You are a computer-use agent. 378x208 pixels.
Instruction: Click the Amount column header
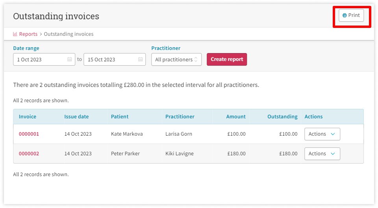(236, 117)
